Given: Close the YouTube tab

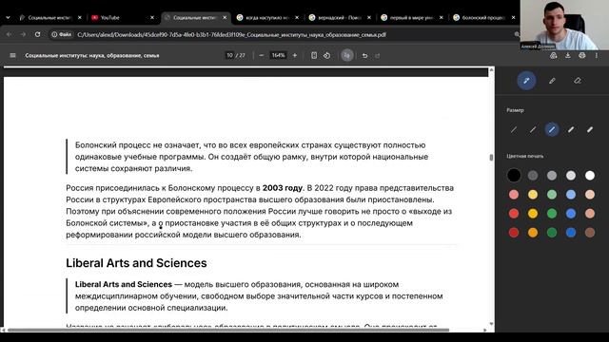Looking at the screenshot, I should pyautogui.click(x=152, y=17).
